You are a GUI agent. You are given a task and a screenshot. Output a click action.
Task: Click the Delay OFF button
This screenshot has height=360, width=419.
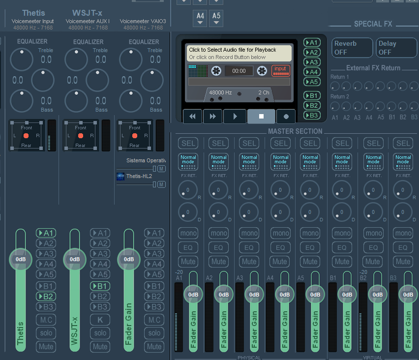click(x=397, y=48)
